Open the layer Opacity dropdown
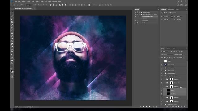The image size is (198, 111). point(183,55)
